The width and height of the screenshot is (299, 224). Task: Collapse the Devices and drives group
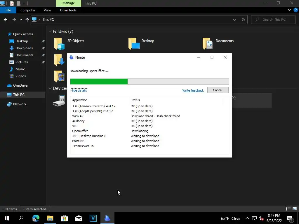pyautogui.click(x=50, y=88)
